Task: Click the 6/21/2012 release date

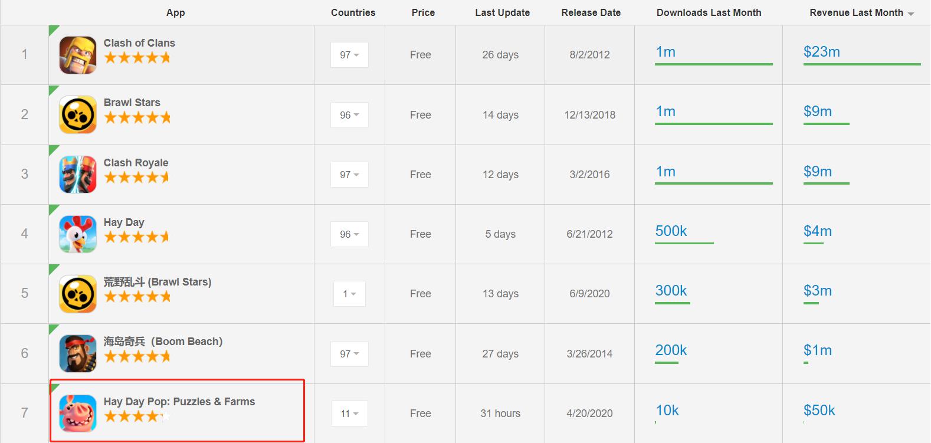Action: (589, 234)
